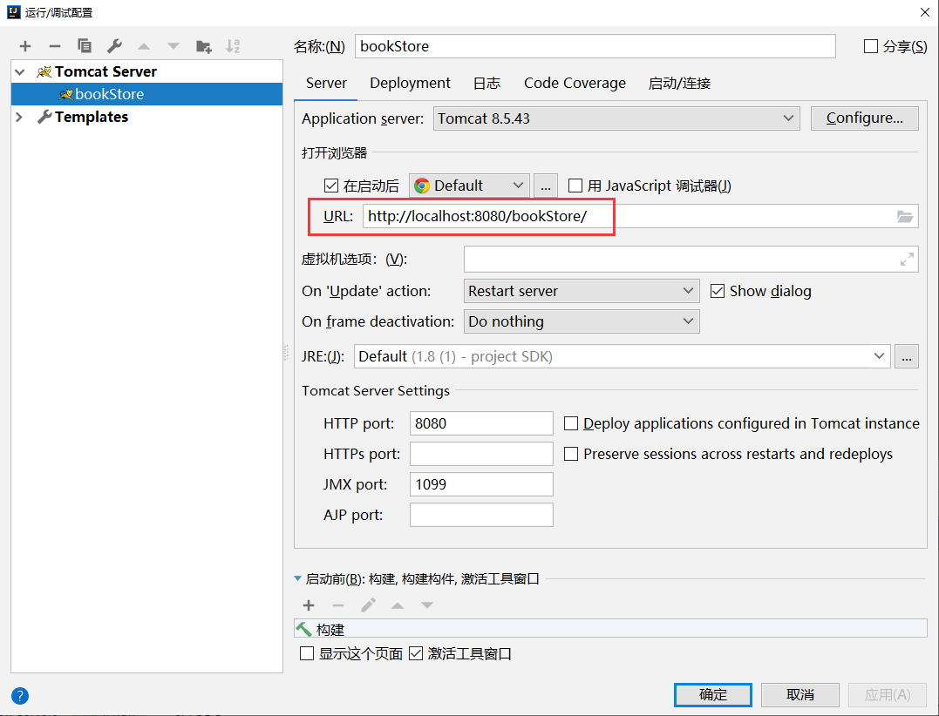939x716 pixels.
Task: Move configuration up with the toolbar arrow
Action: pyautogui.click(x=144, y=46)
